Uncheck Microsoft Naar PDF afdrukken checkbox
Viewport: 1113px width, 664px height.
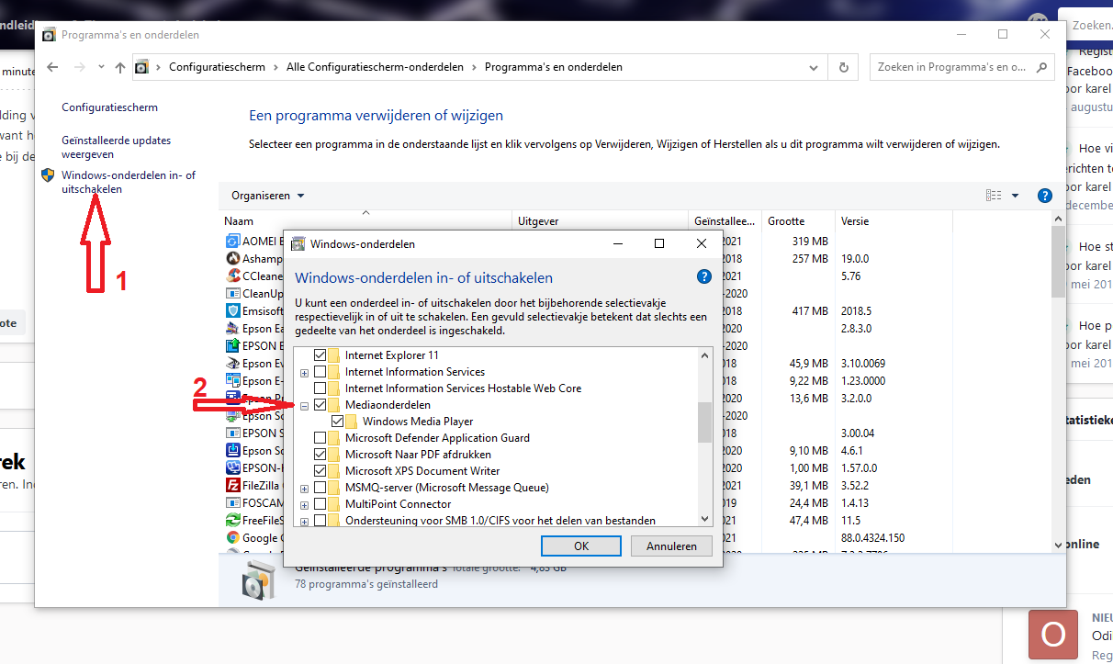(x=320, y=455)
